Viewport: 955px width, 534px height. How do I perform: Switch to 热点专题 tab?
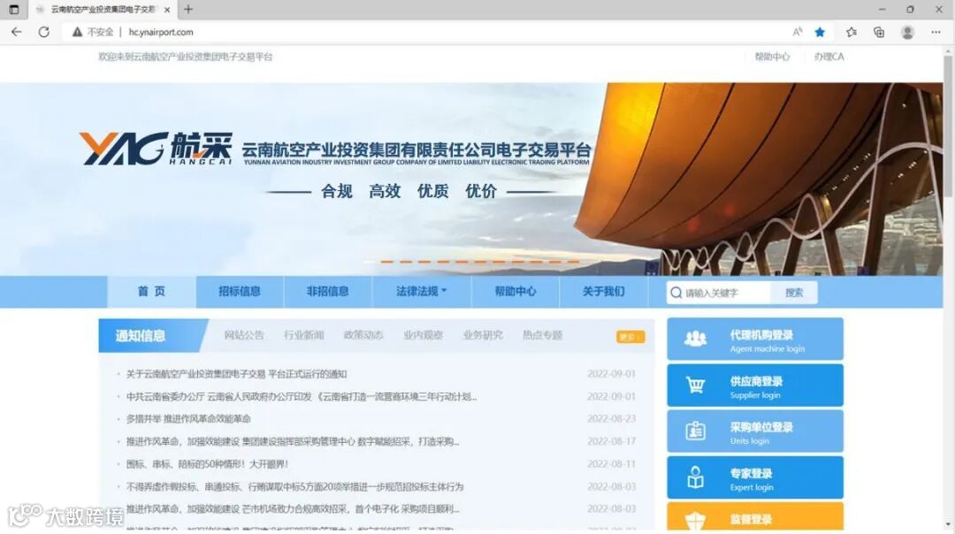click(542, 335)
